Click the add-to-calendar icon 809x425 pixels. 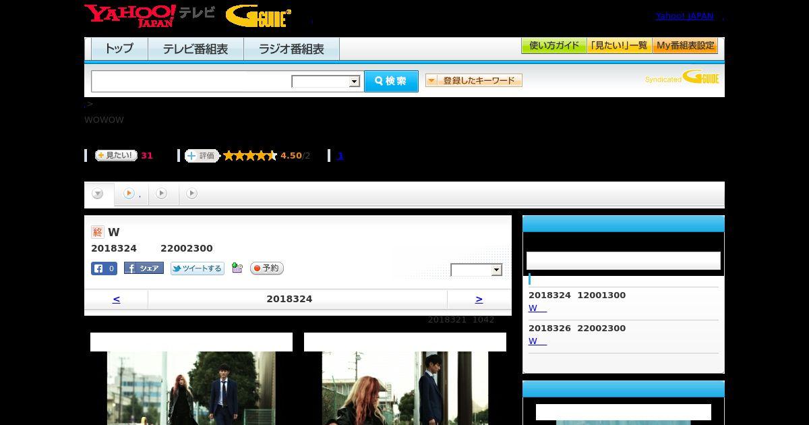tap(237, 268)
